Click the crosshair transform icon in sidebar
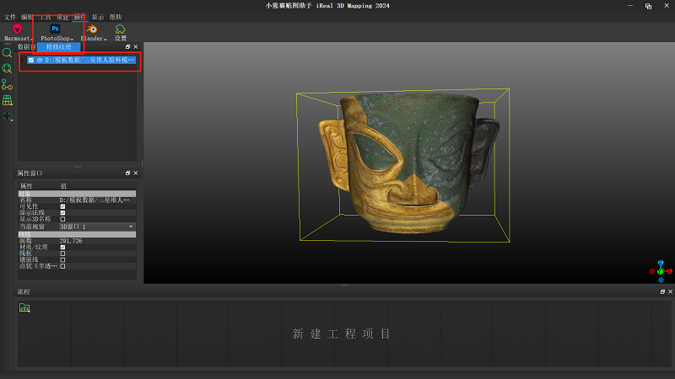The width and height of the screenshot is (675, 379). pyautogui.click(x=7, y=115)
